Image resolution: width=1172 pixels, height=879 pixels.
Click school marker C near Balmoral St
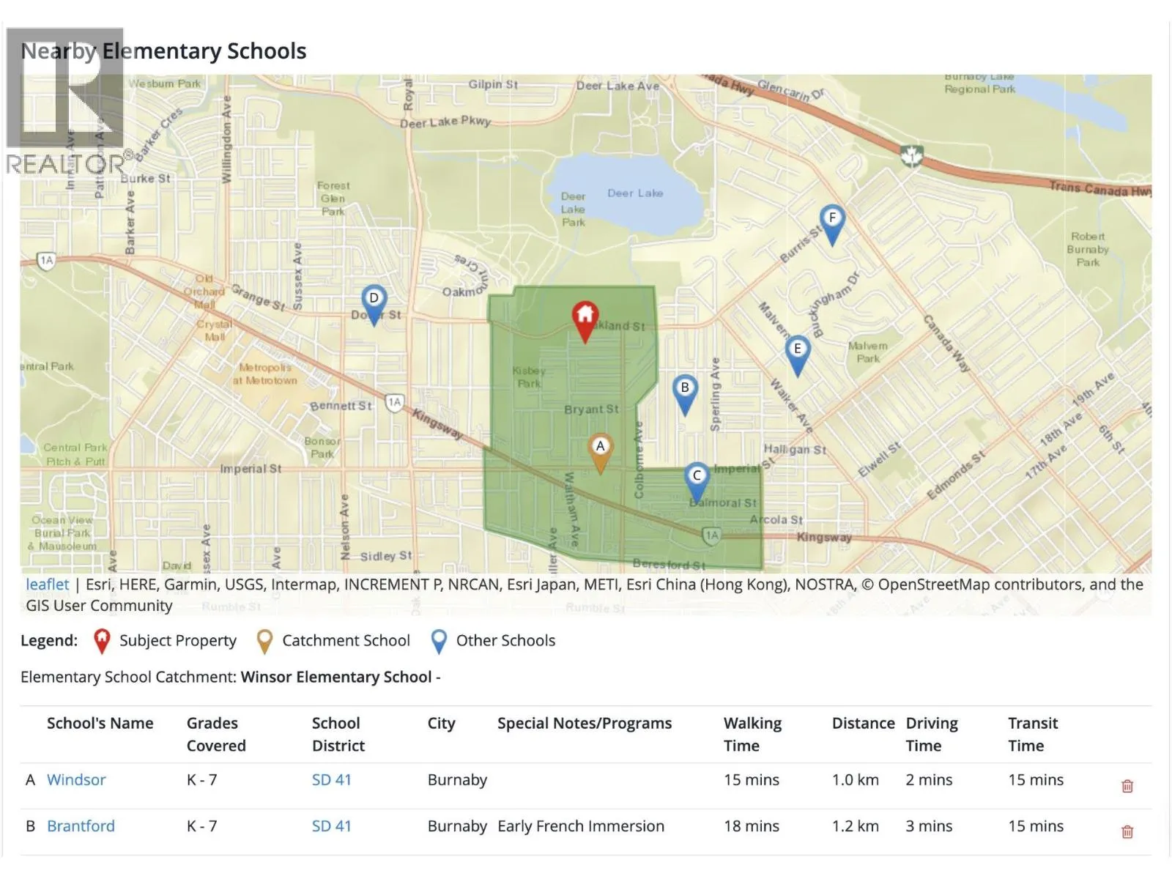tap(697, 478)
